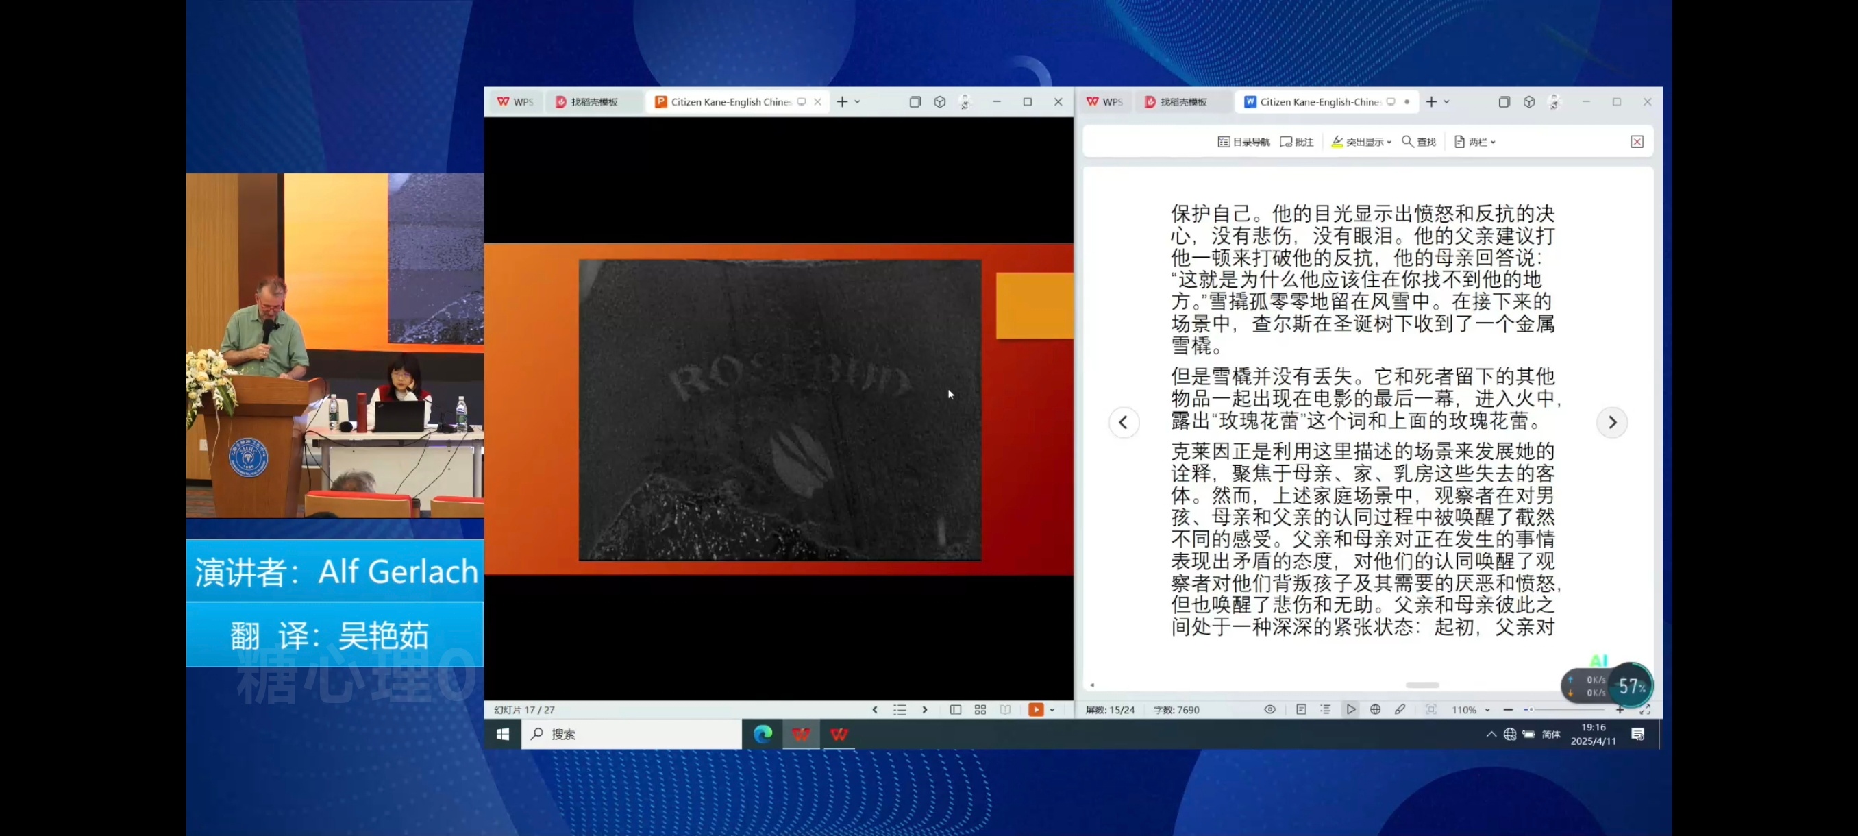Image resolution: width=1858 pixels, height=836 pixels.
Task: Start the slideshow with the orange play button
Action: tap(1036, 710)
